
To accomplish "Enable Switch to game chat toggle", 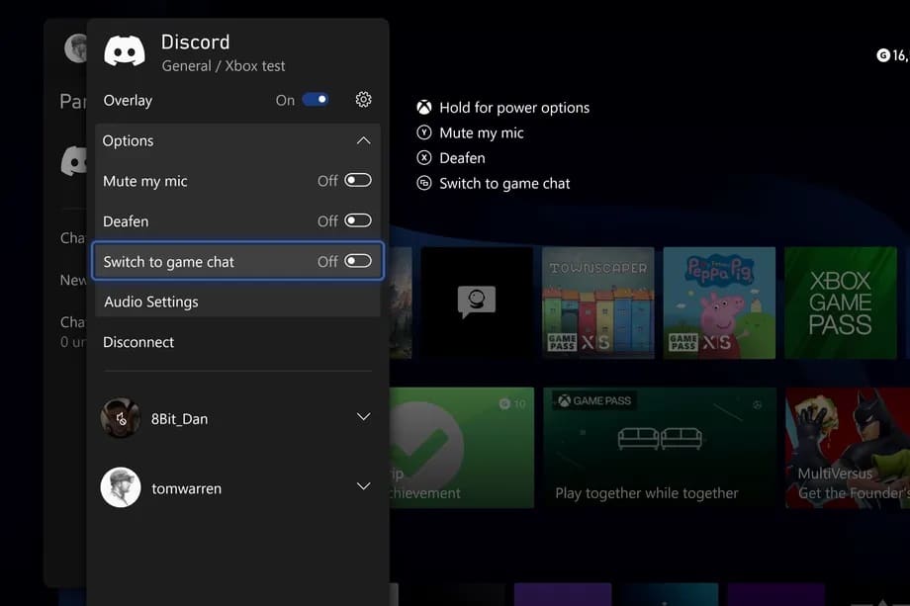I will [357, 262].
